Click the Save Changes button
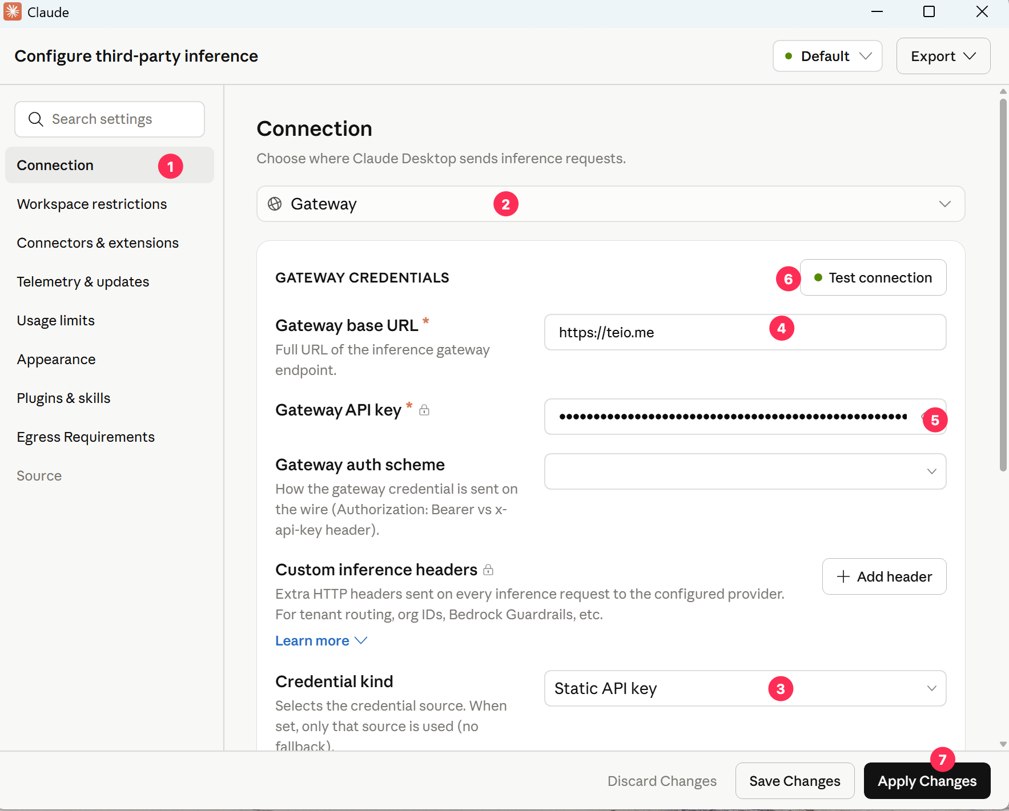Image resolution: width=1009 pixels, height=811 pixels. pos(795,781)
